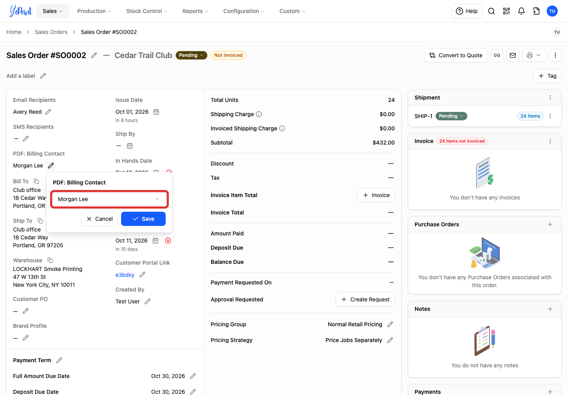568x395 pixels.
Task: Copy the Warehouse address
Action: (x=50, y=260)
